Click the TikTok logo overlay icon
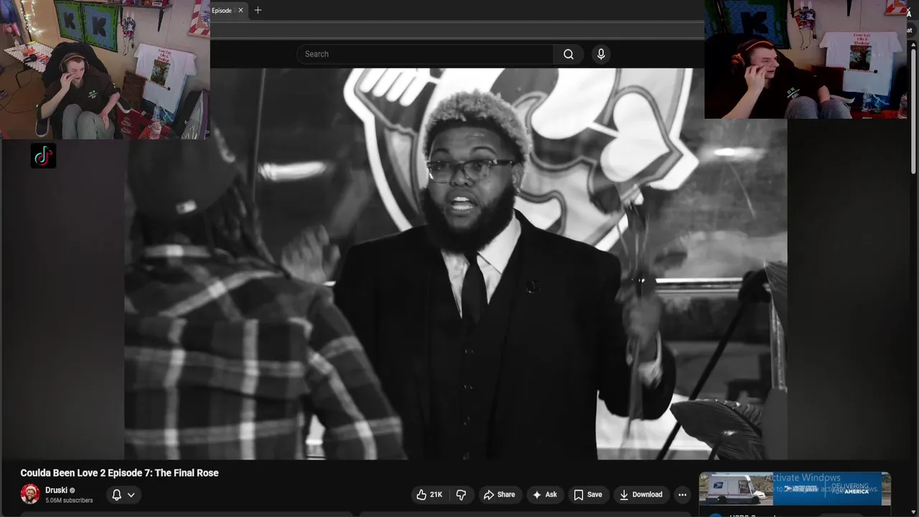This screenshot has height=517, width=919. 43,155
